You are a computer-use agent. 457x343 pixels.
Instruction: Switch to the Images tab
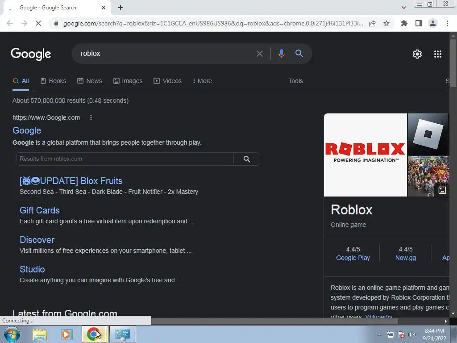(128, 81)
